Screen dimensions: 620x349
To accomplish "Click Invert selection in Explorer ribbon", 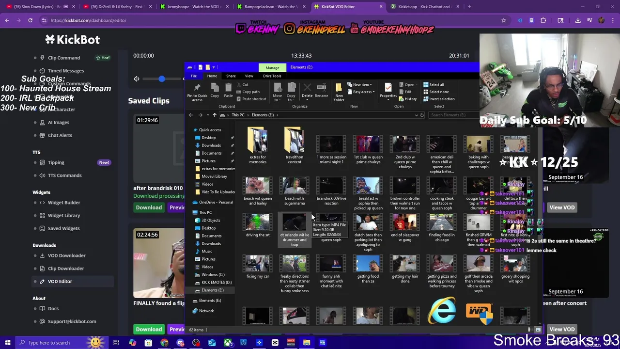I will pos(438,99).
